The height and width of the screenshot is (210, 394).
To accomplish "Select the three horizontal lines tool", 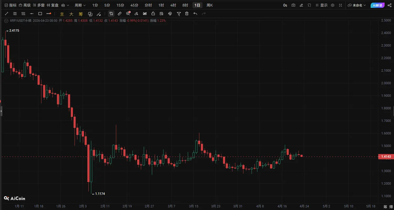I will click(23, 14).
